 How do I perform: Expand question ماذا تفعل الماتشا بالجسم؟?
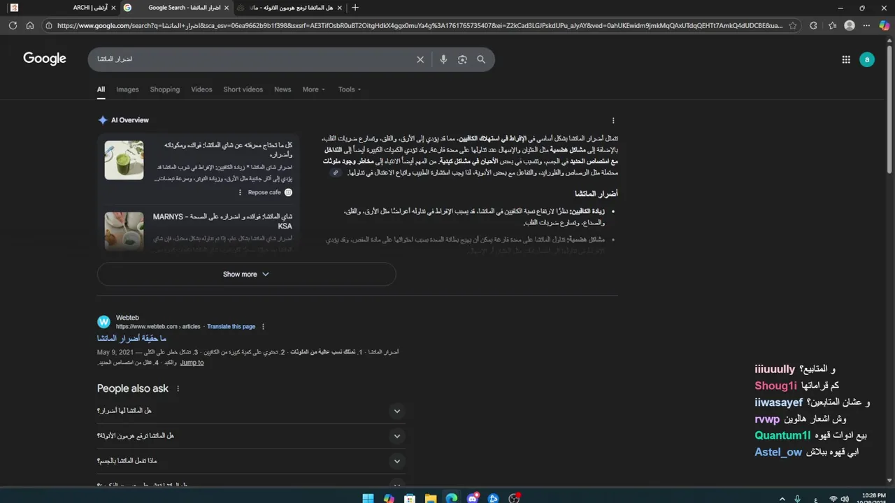pyautogui.click(x=251, y=461)
